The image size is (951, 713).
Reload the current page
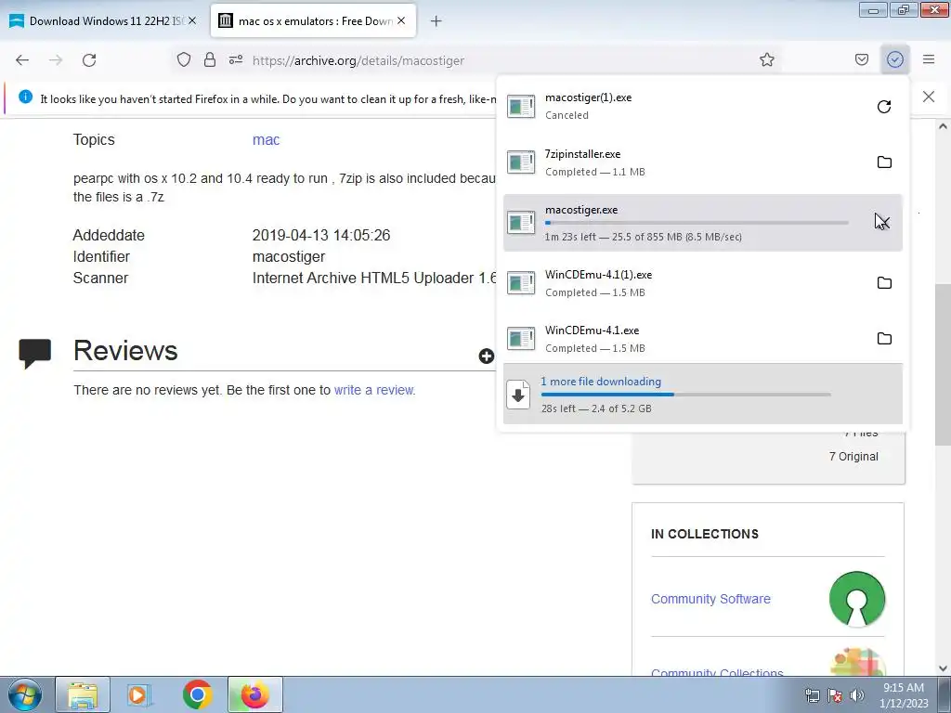[89, 60]
